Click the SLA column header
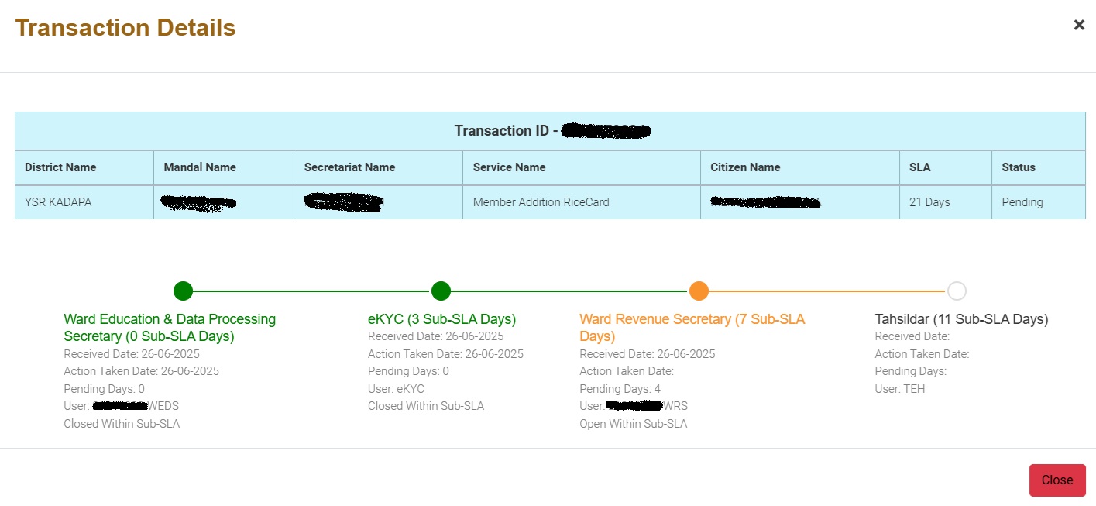Viewport: 1096px width, 506px height. [920, 167]
